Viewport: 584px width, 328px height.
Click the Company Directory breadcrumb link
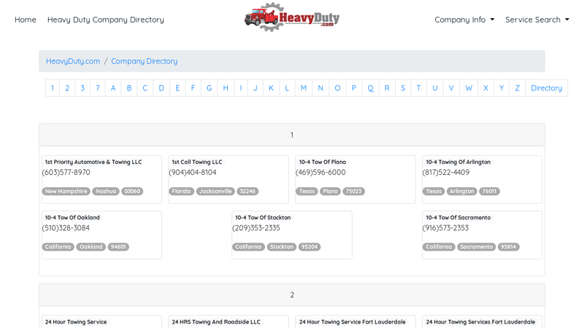point(144,61)
